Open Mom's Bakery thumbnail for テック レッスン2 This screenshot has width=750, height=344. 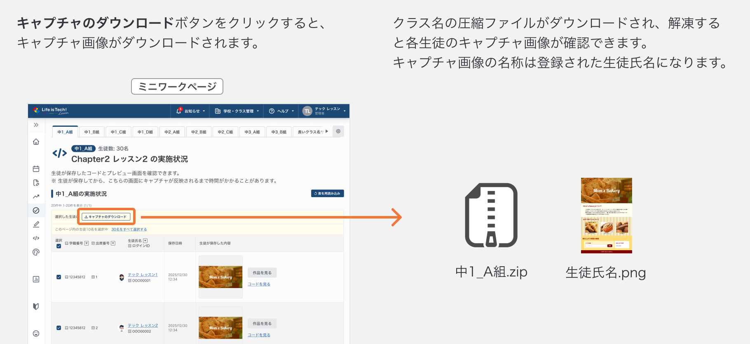(220, 328)
